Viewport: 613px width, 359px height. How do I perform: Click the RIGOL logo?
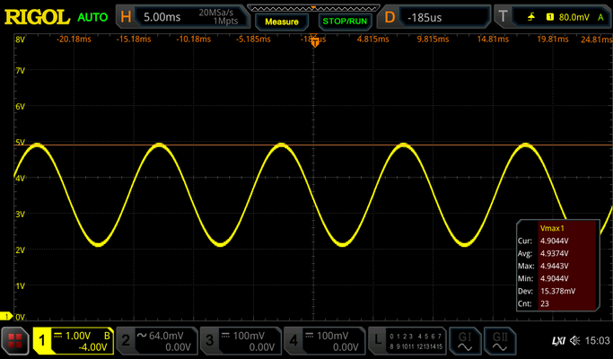37,17
